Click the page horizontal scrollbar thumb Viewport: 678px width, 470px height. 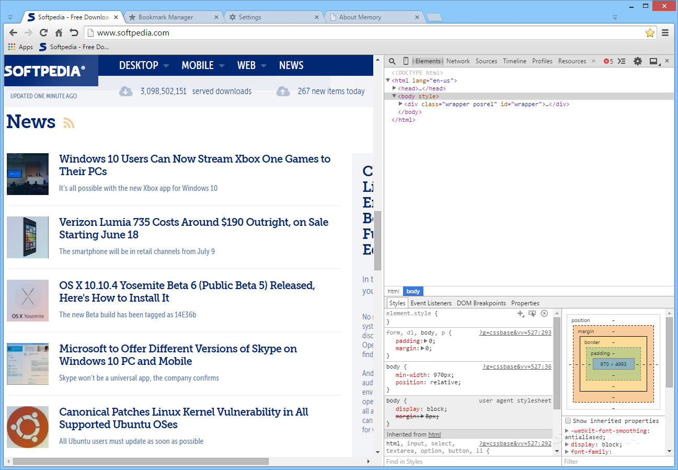[x=141, y=462]
